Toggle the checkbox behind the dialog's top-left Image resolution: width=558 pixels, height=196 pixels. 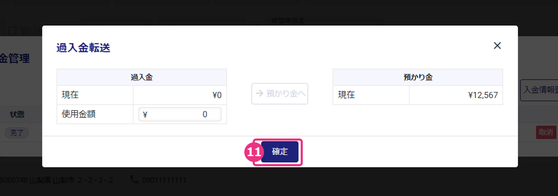(12, 30)
